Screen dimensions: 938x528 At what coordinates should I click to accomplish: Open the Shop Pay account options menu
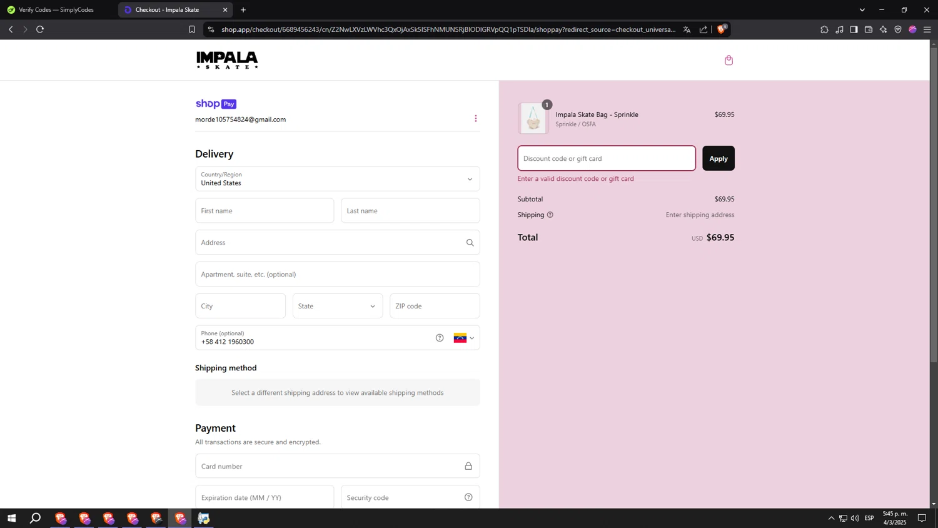tap(475, 118)
